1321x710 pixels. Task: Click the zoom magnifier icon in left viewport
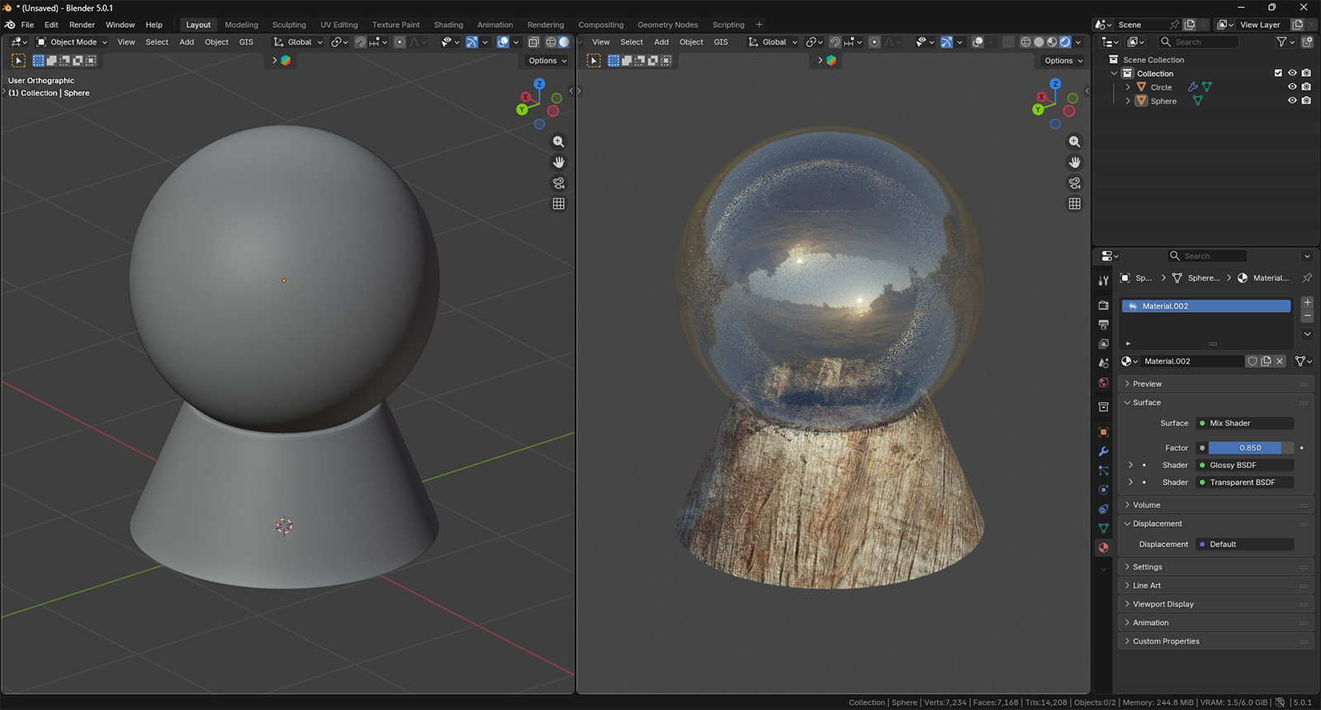pos(558,142)
